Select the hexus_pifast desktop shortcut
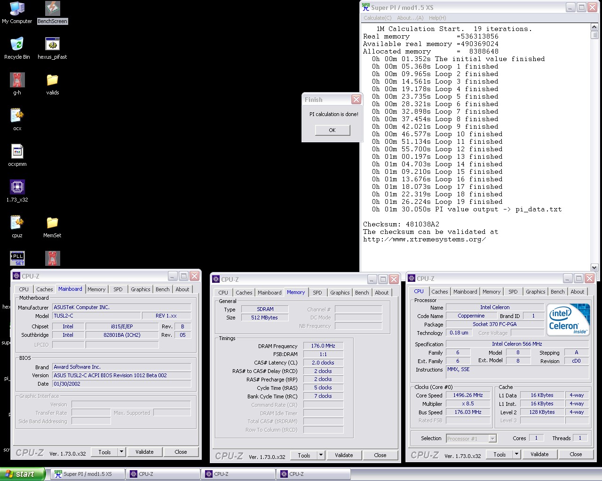Image resolution: width=602 pixels, height=481 pixels. click(52, 48)
